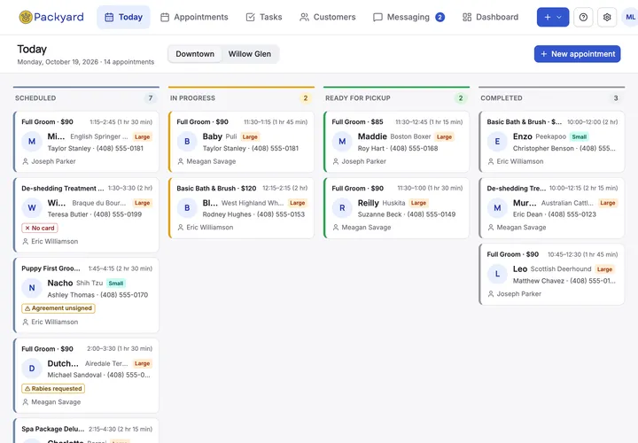638x443 pixels.
Task: Click Ashley Thomas' contact line
Action: pos(97,295)
